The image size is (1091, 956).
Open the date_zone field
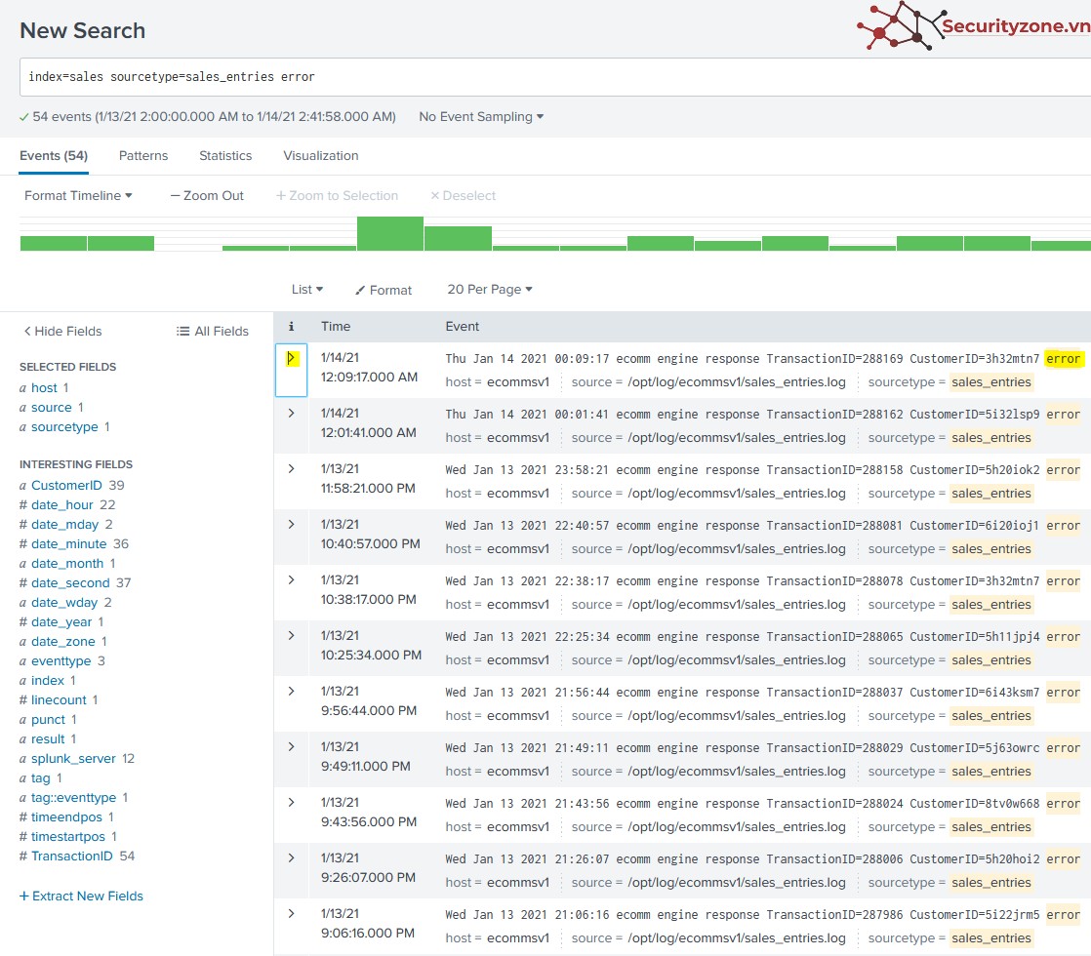click(x=63, y=642)
